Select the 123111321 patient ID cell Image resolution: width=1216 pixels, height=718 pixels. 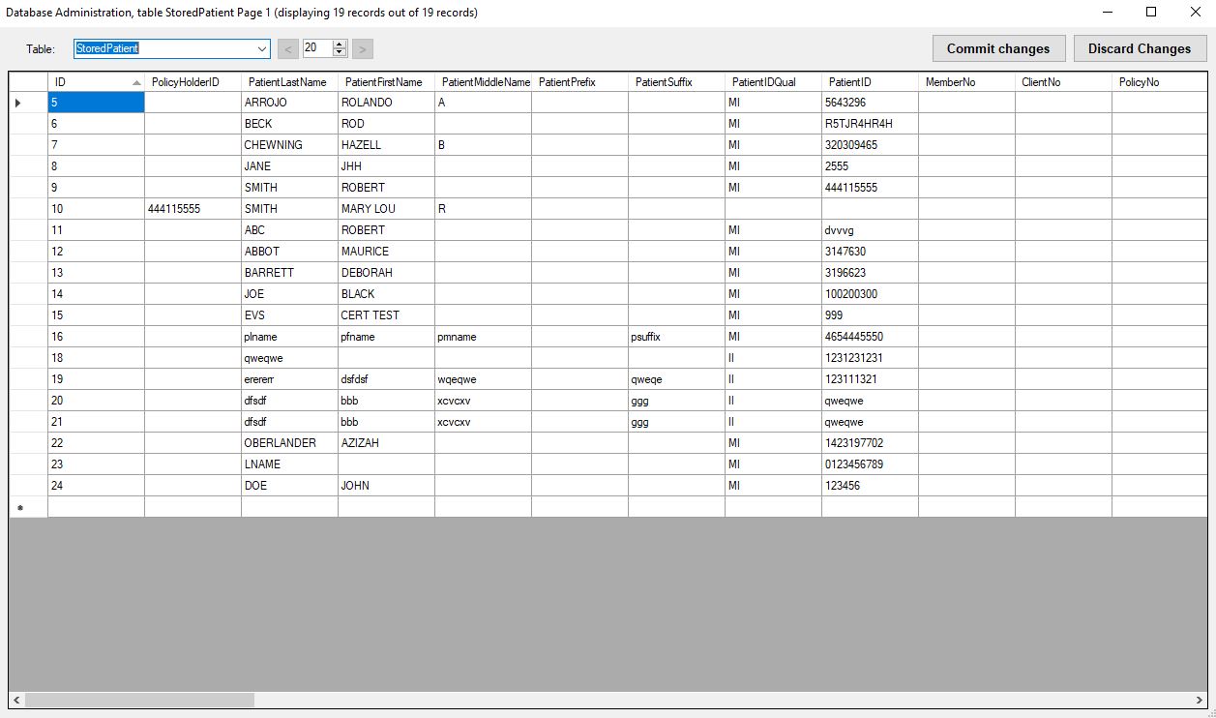click(x=870, y=379)
